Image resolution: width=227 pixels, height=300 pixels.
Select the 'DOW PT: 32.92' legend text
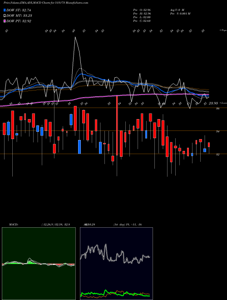[x=19, y=21]
